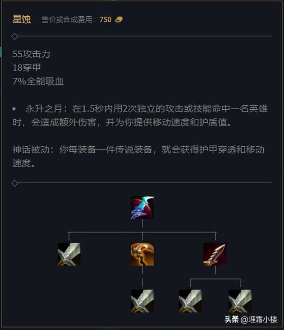Click the 750 price value

105,19
